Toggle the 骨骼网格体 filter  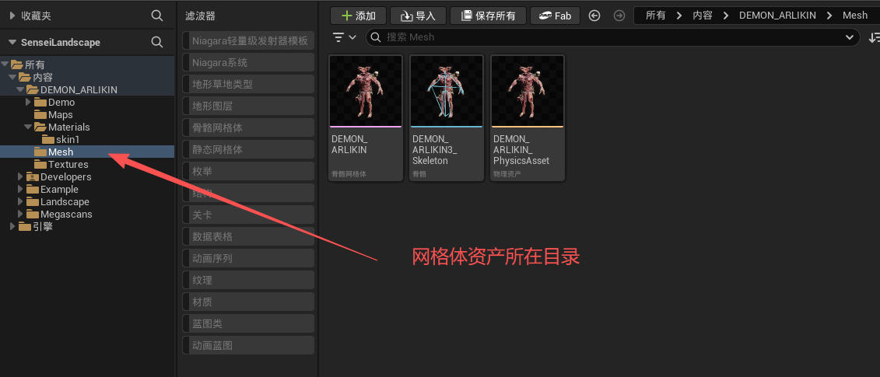[249, 127]
